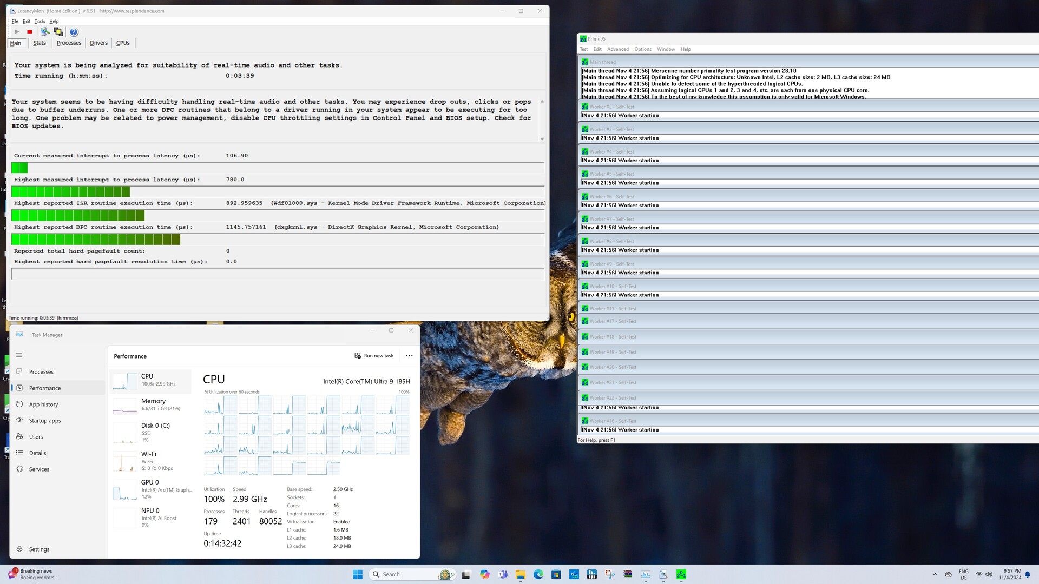Select Memory in the performance list
The width and height of the screenshot is (1039, 584).
(x=153, y=404)
